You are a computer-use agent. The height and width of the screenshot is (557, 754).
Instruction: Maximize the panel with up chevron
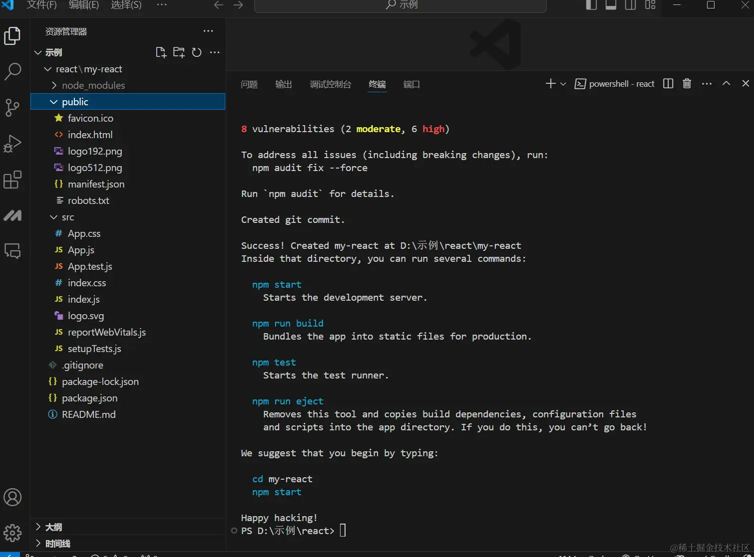click(x=726, y=84)
